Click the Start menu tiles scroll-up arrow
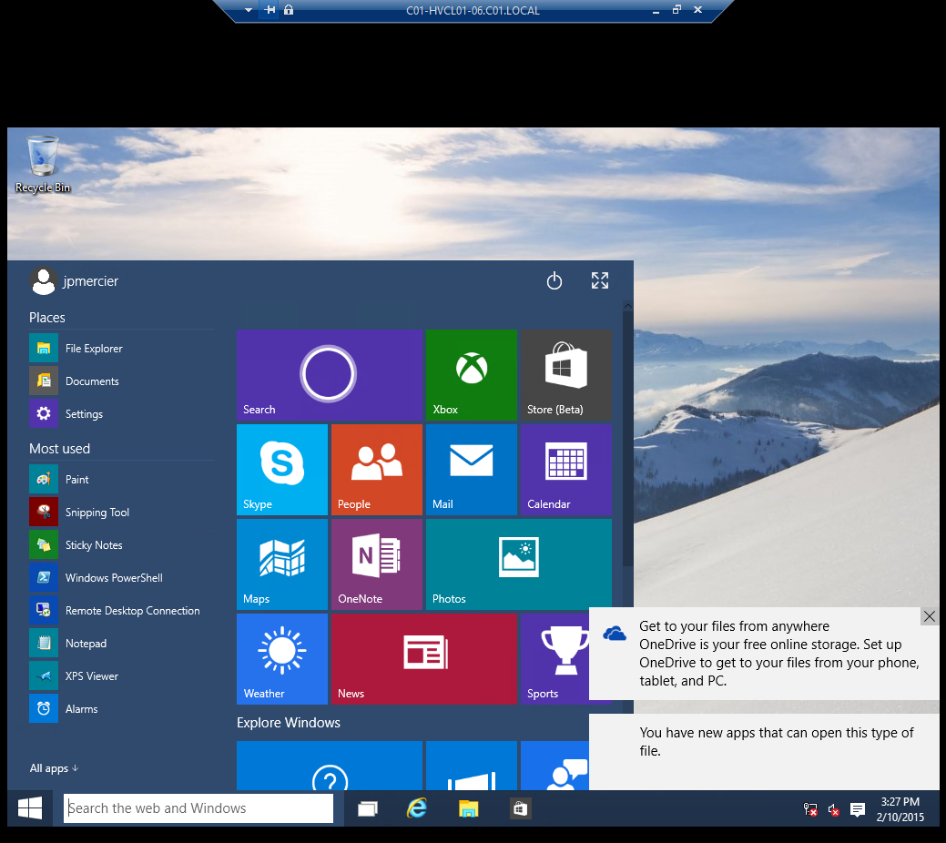946x843 pixels. click(627, 306)
